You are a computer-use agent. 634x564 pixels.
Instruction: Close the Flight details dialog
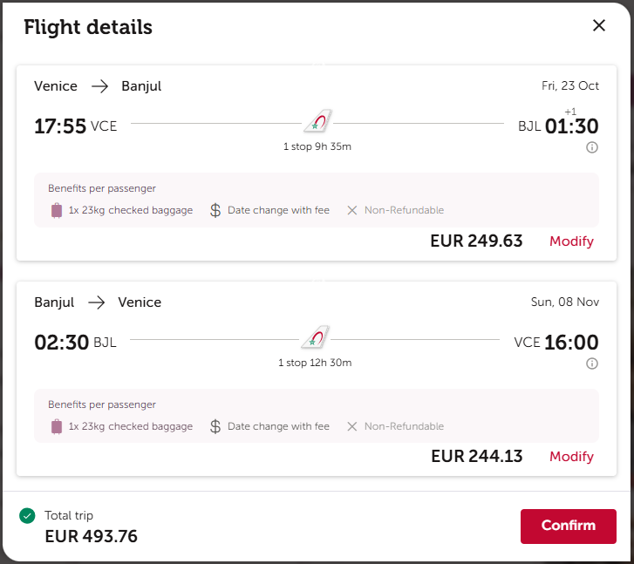tap(599, 25)
